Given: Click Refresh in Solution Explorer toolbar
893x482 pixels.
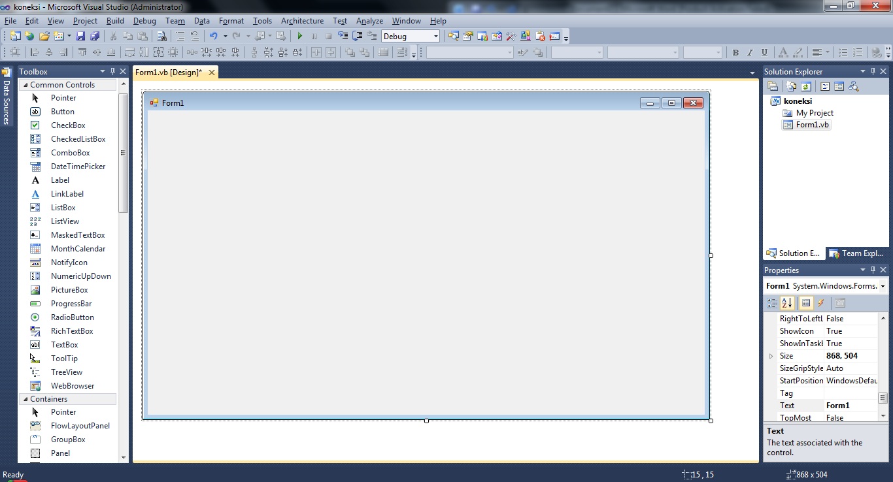Looking at the screenshot, I should tap(806, 86).
